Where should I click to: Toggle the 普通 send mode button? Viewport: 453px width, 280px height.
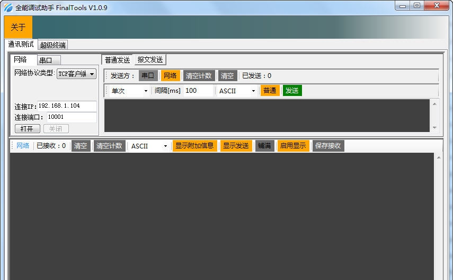tap(270, 91)
